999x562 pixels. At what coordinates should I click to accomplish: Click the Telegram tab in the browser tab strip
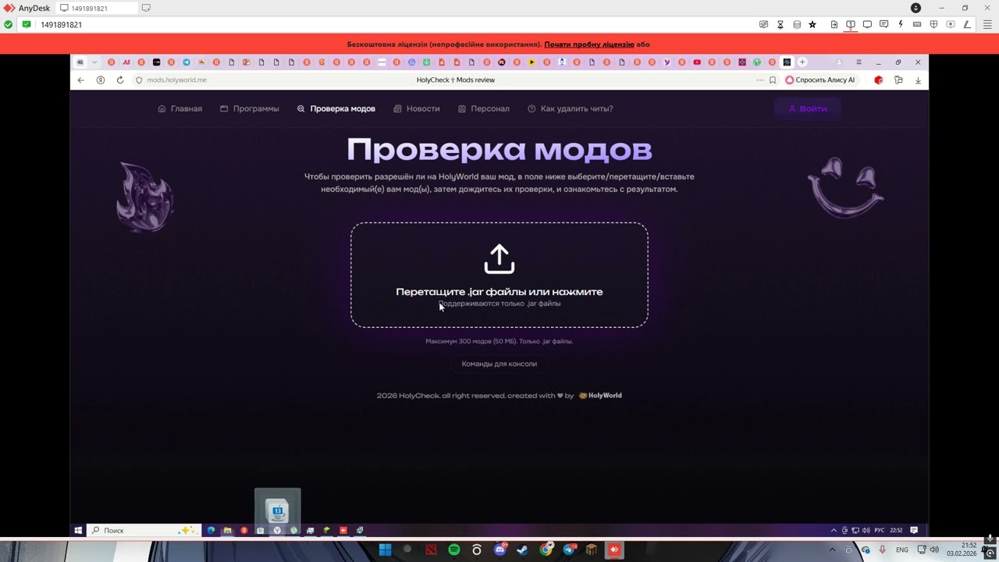[186, 62]
